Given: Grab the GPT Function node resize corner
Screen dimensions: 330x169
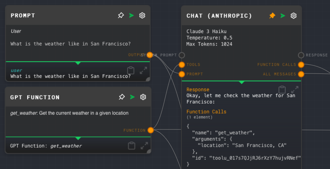Looking at the screenshot, I should (x=149, y=151).
